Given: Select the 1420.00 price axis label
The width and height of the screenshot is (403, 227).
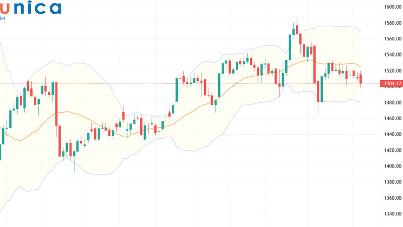Looking at the screenshot, I should point(392,150).
